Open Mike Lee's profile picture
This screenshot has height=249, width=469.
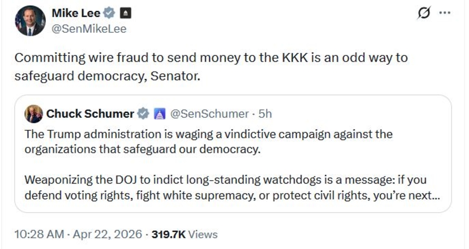pos(30,21)
